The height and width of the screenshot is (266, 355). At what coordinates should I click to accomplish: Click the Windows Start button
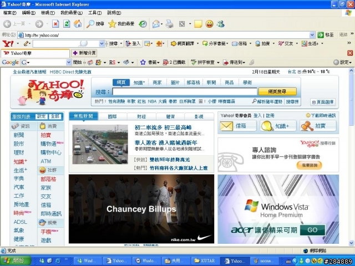click(16, 261)
